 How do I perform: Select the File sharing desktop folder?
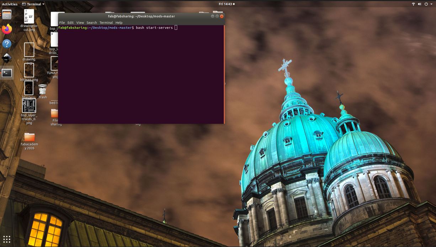tap(55, 117)
